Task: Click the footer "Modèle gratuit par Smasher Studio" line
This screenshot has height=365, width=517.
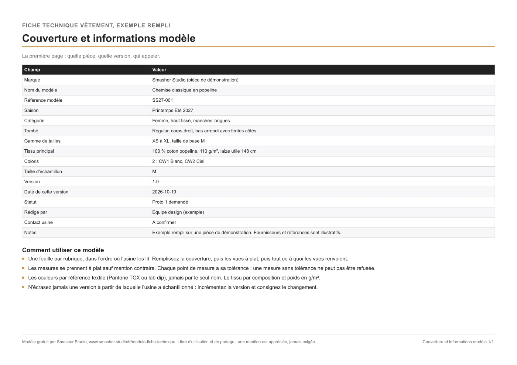Action: point(169,342)
